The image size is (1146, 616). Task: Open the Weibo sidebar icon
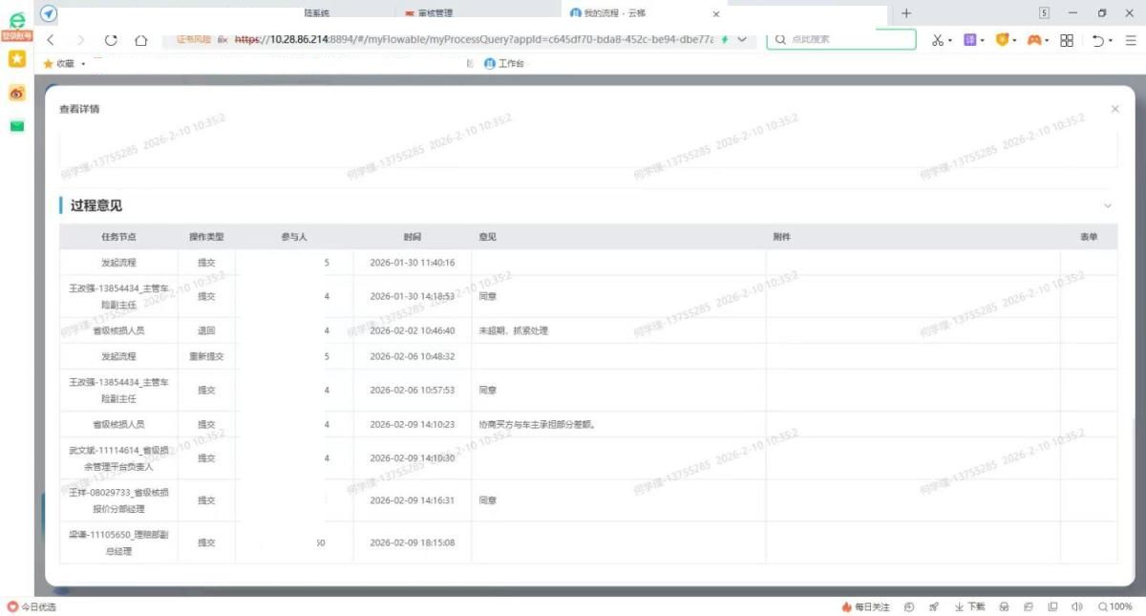tap(16, 93)
